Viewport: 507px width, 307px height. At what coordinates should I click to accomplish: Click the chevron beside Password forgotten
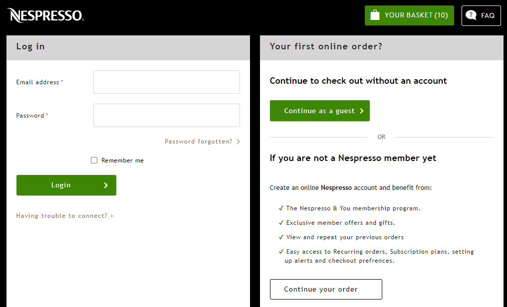[x=239, y=142]
